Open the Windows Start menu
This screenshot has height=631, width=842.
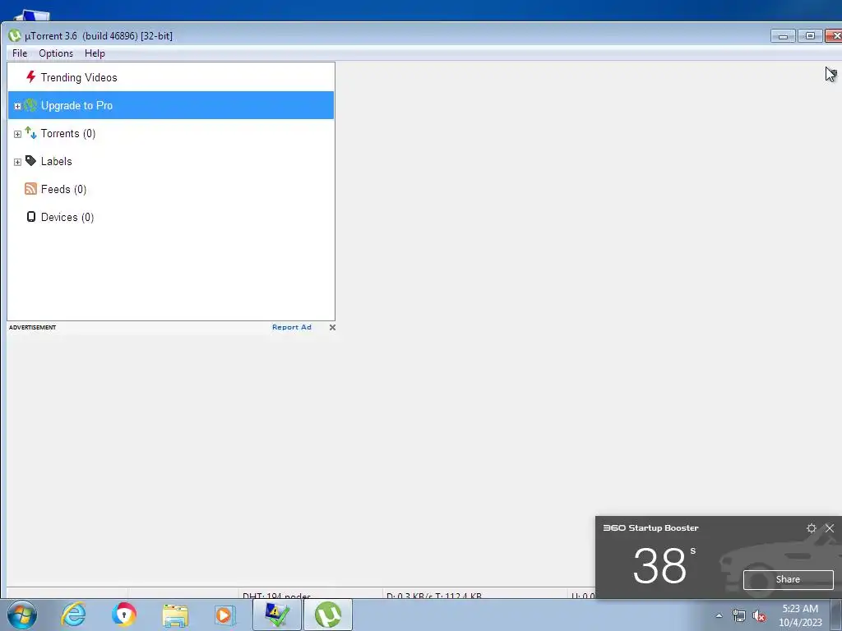pyautogui.click(x=22, y=615)
